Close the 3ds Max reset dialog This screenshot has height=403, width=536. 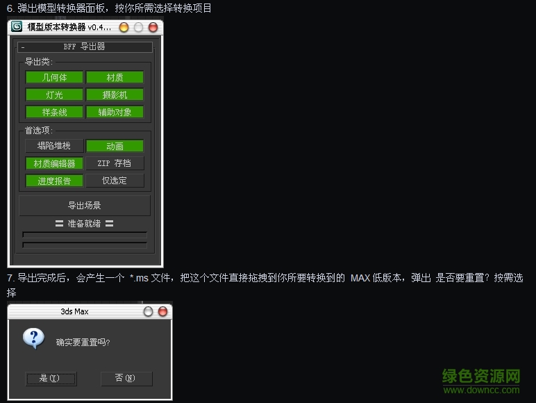(162, 311)
